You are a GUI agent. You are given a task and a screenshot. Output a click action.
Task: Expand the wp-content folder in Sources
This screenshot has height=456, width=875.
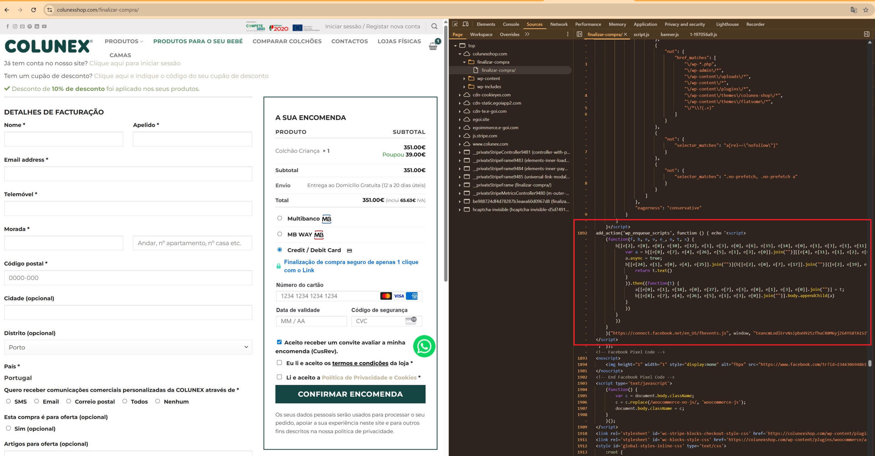[x=464, y=78]
